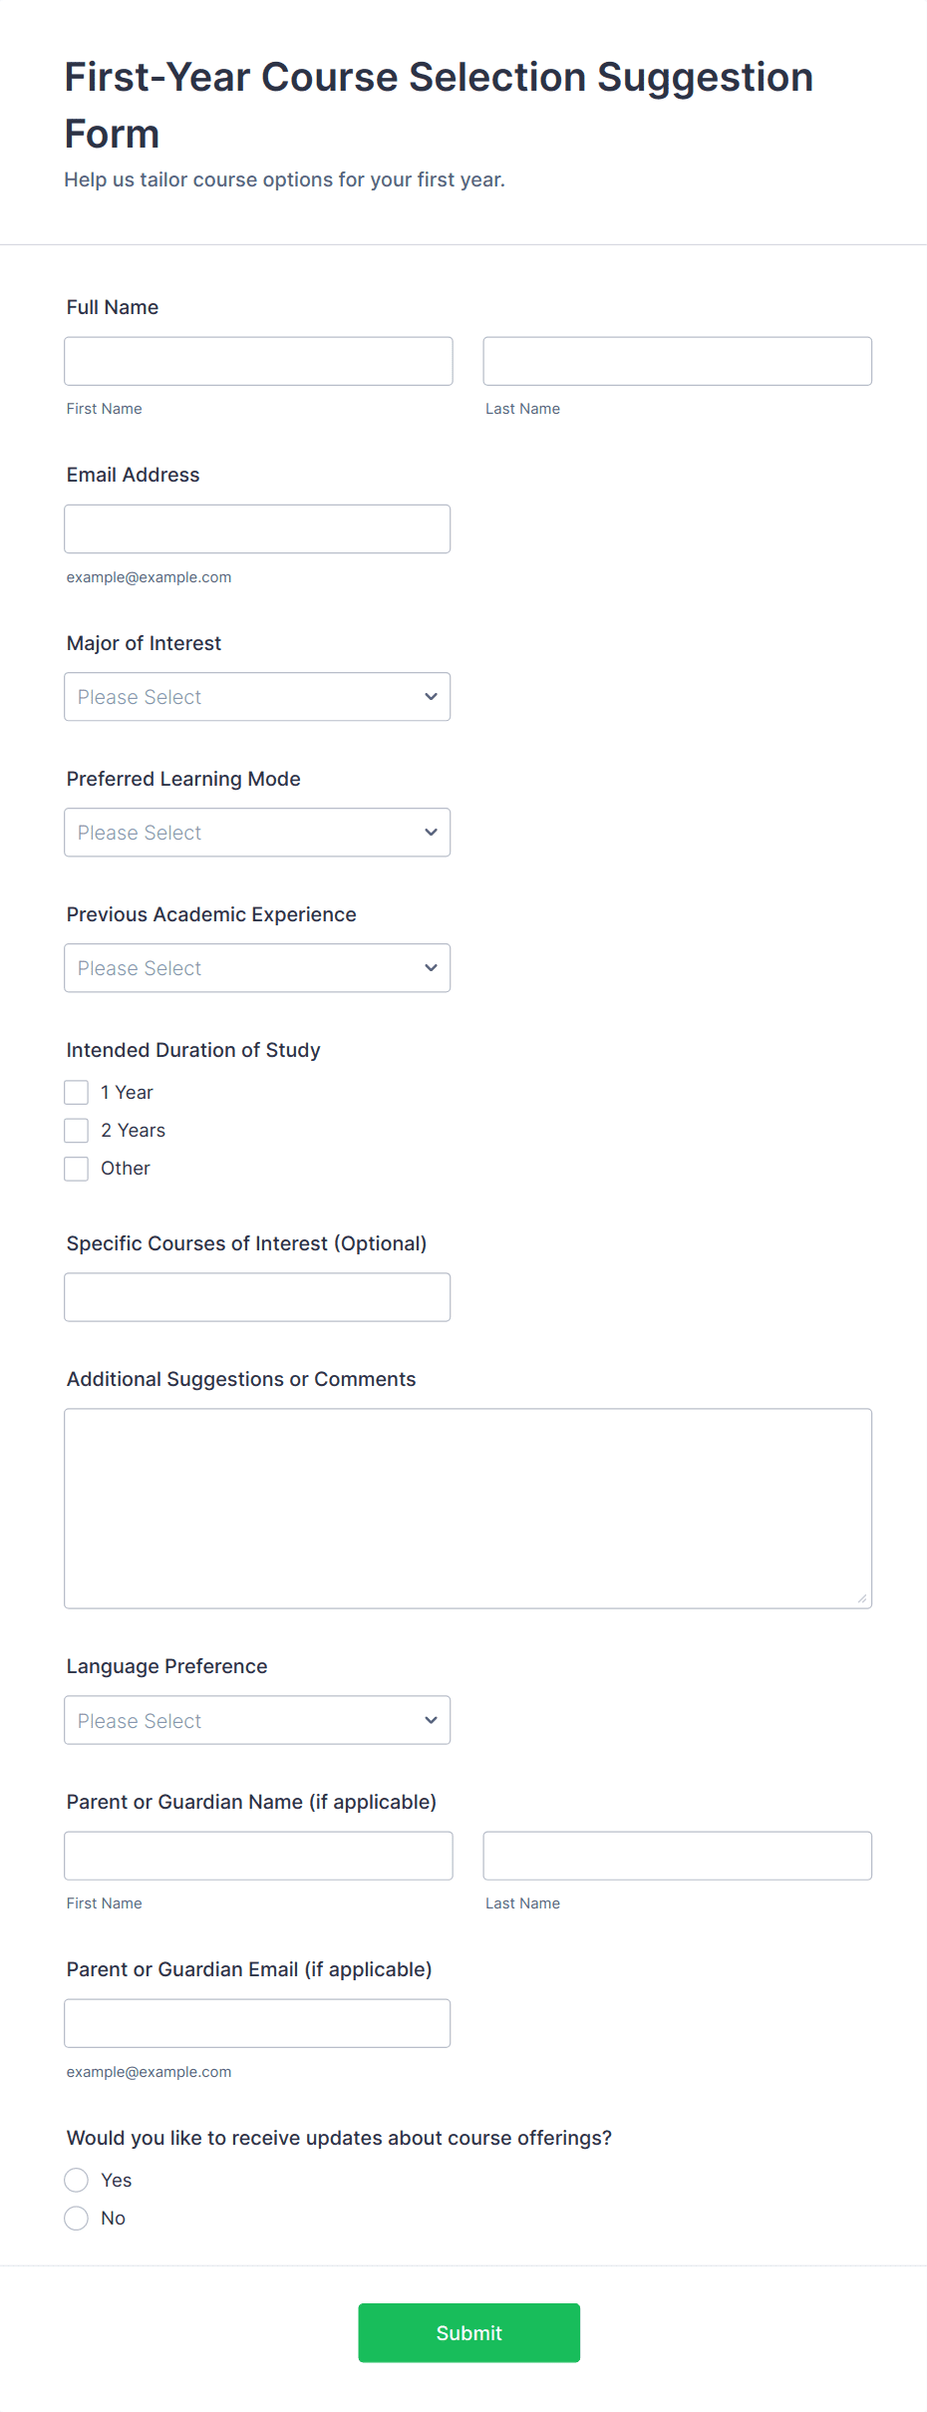Viewport: 927px width, 2412px height.
Task: Focus the student First Name field
Action: coord(258,361)
